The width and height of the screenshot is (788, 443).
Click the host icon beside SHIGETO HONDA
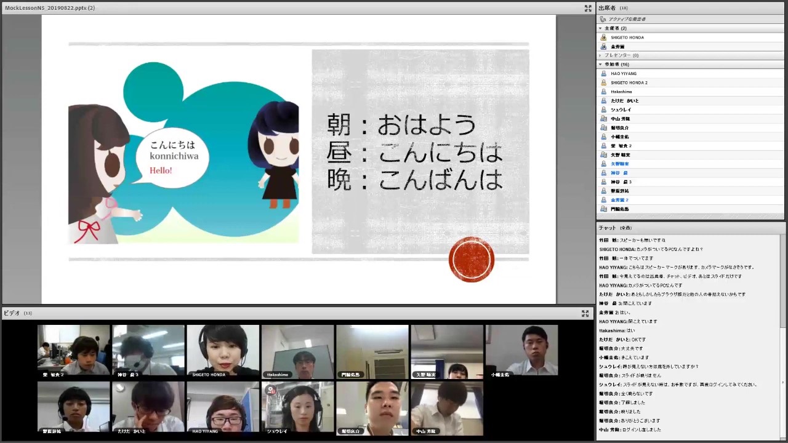[x=603, y=38]
